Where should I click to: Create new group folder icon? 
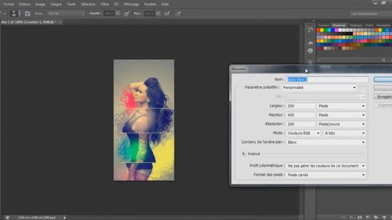pos(375,218)
